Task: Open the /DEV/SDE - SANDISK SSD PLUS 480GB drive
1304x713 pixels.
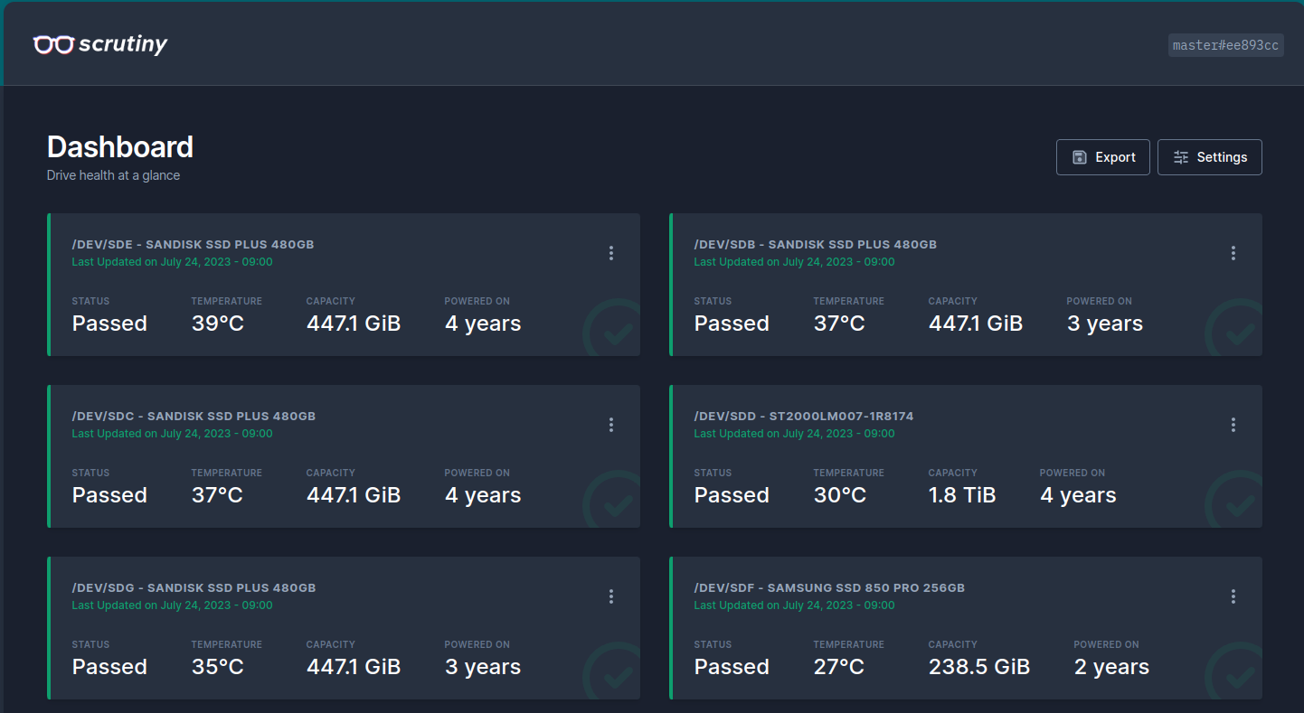Action: pos(194,245)
